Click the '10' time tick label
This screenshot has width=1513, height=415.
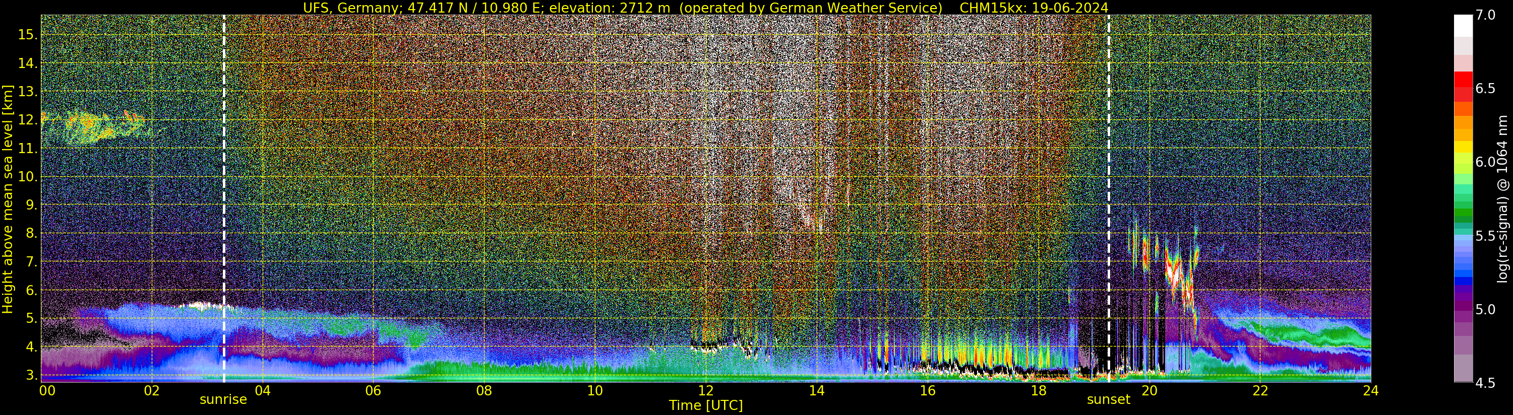(x=595, y=391)
